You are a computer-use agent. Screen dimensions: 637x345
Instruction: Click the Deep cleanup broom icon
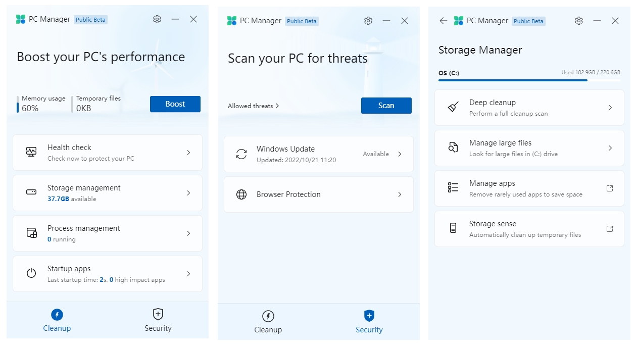tap(453, 107)
